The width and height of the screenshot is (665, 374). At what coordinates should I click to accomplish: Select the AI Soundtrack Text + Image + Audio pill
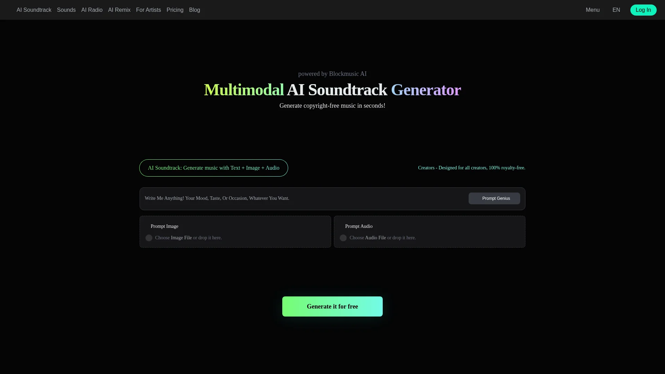213,168
